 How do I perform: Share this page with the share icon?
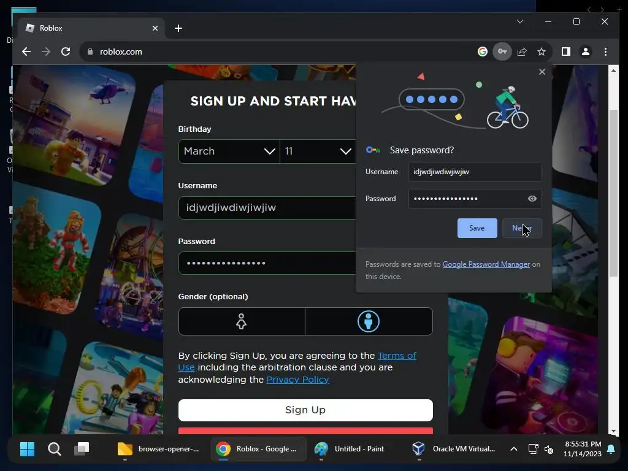pyautogui.click(x=522, y=52)
